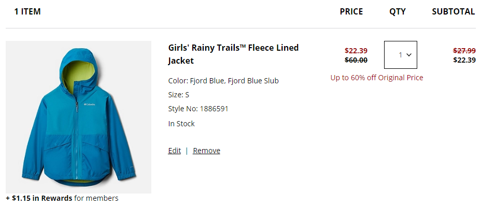Remove the jacket from the cart

[206, 151]
